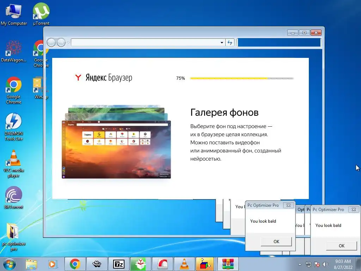361x271 pixels.
Task: Click the browser search box
Action: pos(279,42)
